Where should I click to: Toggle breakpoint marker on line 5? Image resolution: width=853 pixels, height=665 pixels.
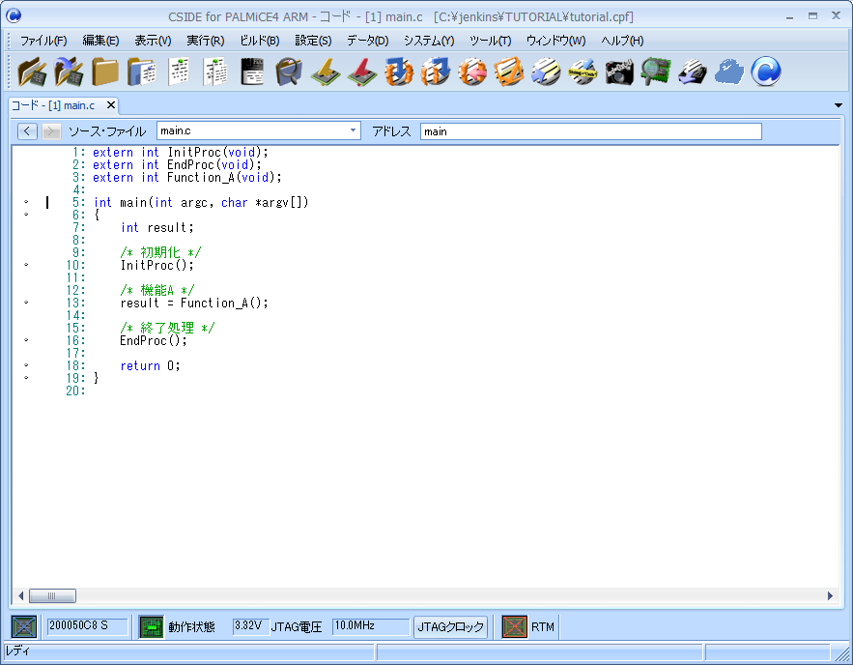(26, 202)
